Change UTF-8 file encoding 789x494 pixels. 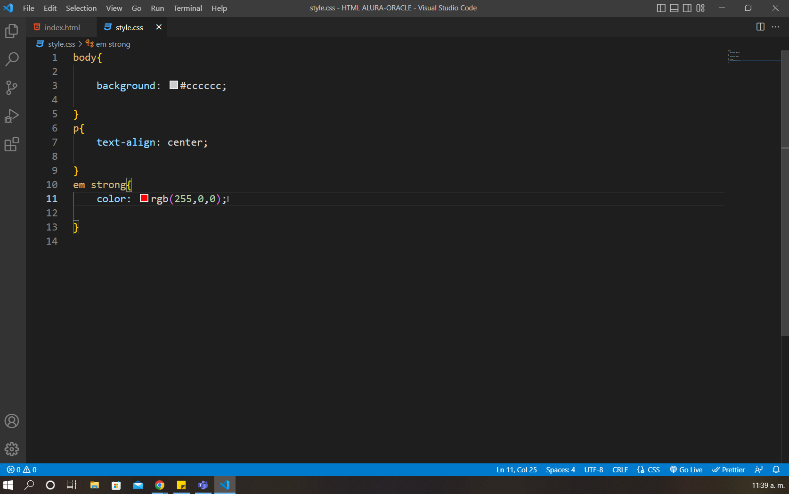594,469
